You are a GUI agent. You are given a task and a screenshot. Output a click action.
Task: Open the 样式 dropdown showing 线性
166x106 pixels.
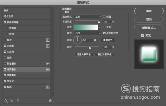(87, 33)
